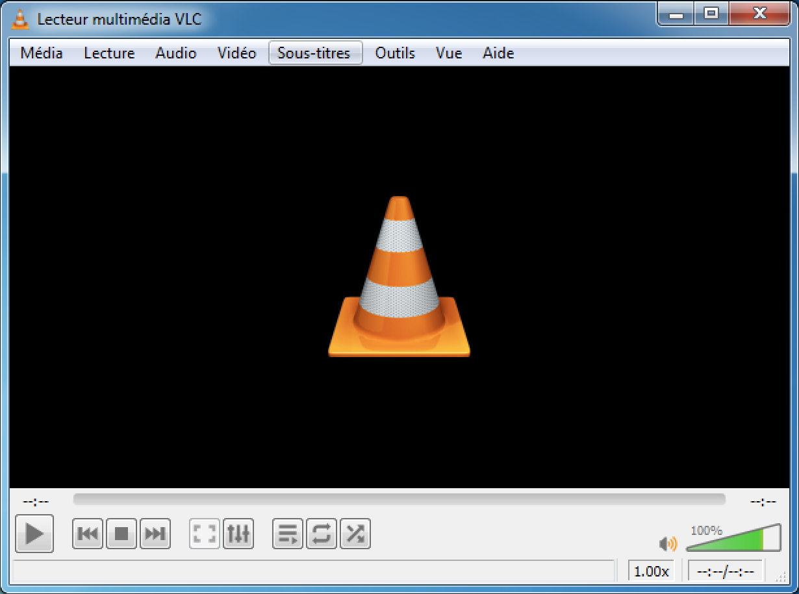Toggle fullscreen video mode
Screen dimensions: 799x594
click(205, 534)
